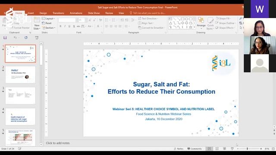Click Decrease Font Size icon
This screenshot has width=276, height=155.
(x=94, y=20)
